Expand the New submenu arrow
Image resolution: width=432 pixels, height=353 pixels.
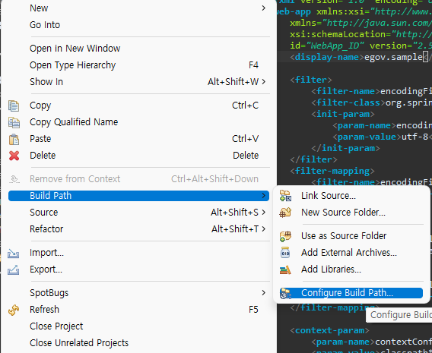coord(264,8)
